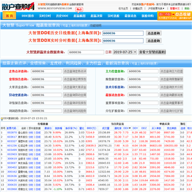192x192 pixels.
Task: Click the site logo in the header
Action: (x=18, y=6)
